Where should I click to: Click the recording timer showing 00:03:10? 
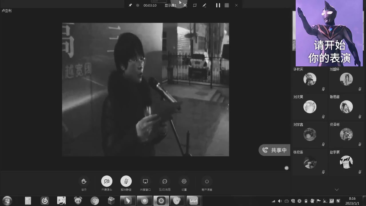[150, 5]
